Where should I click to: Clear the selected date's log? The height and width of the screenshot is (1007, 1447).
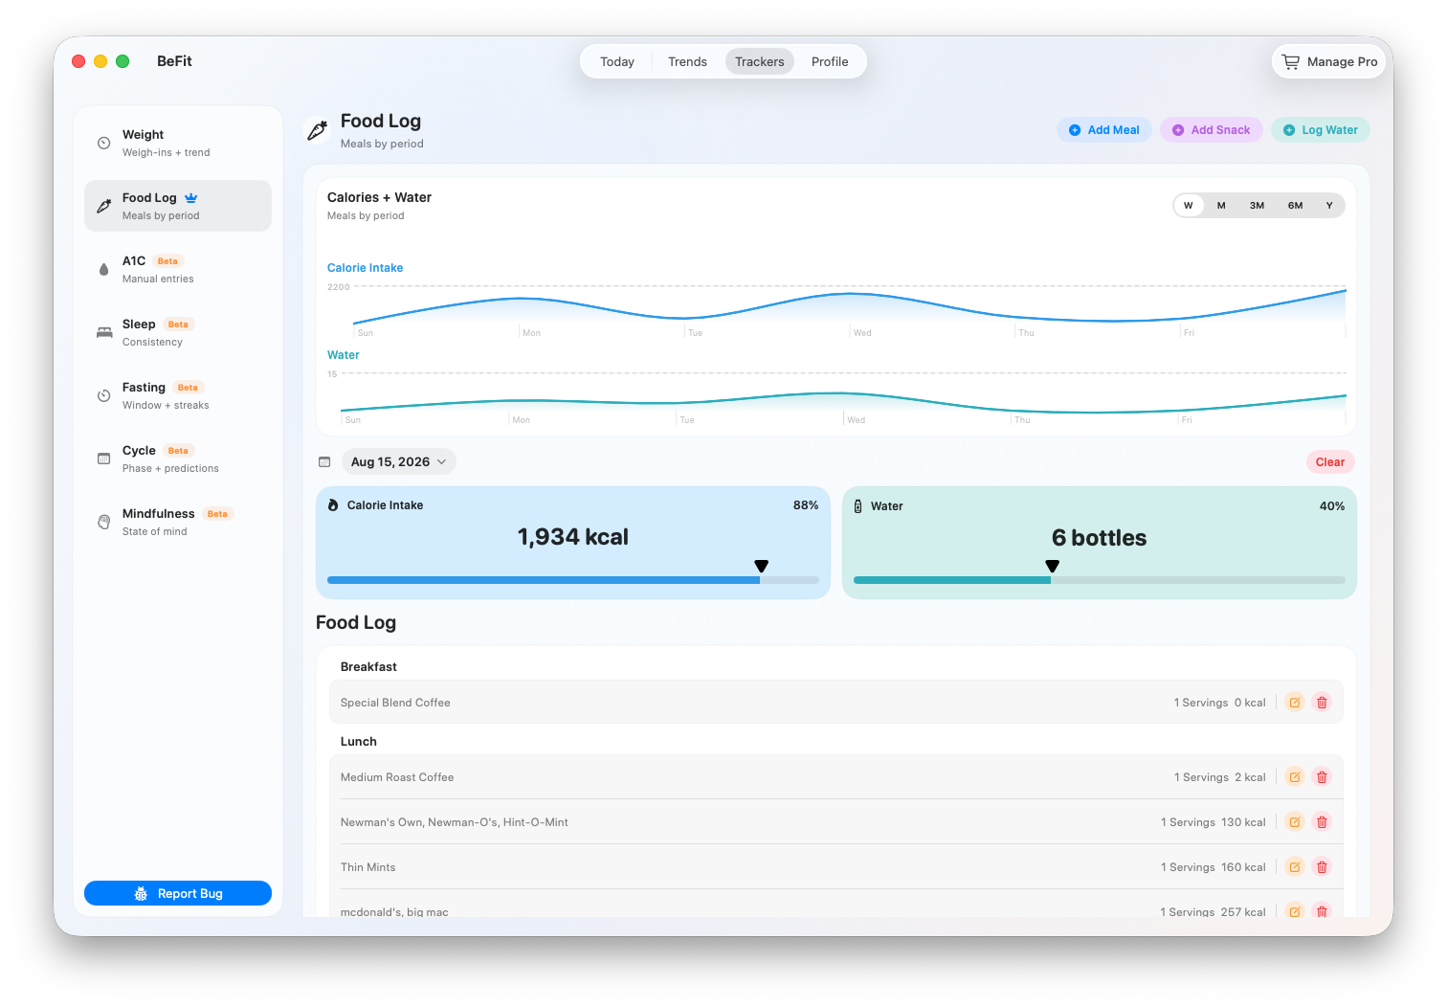[1330, 462]
